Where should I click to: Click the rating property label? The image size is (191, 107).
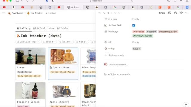click(111, 48)
